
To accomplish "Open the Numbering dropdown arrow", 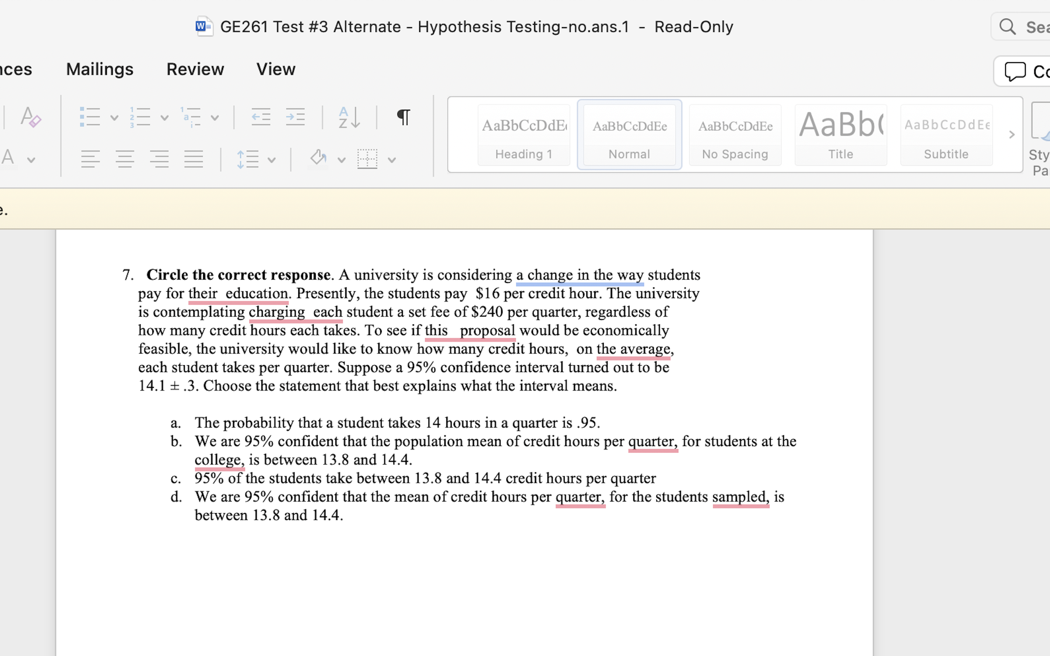I will (164, 118).
